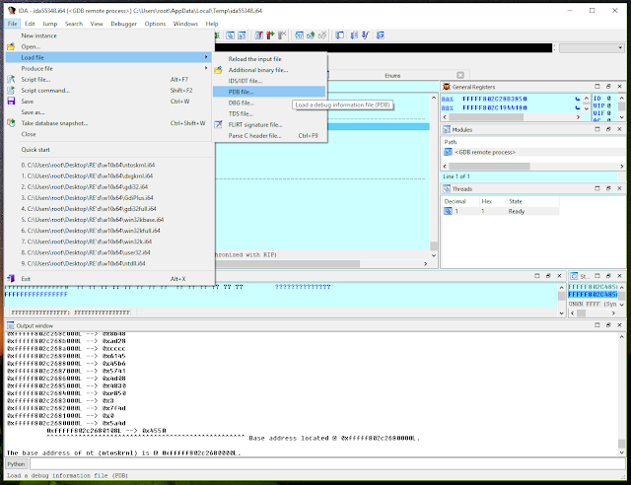Click the Additional binary file folder icon
Image resolution: width=631 pixels, height=485 pixels.
coord(218,70)
